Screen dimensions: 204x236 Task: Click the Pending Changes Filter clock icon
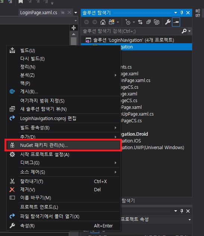click(x=128, y=22)
